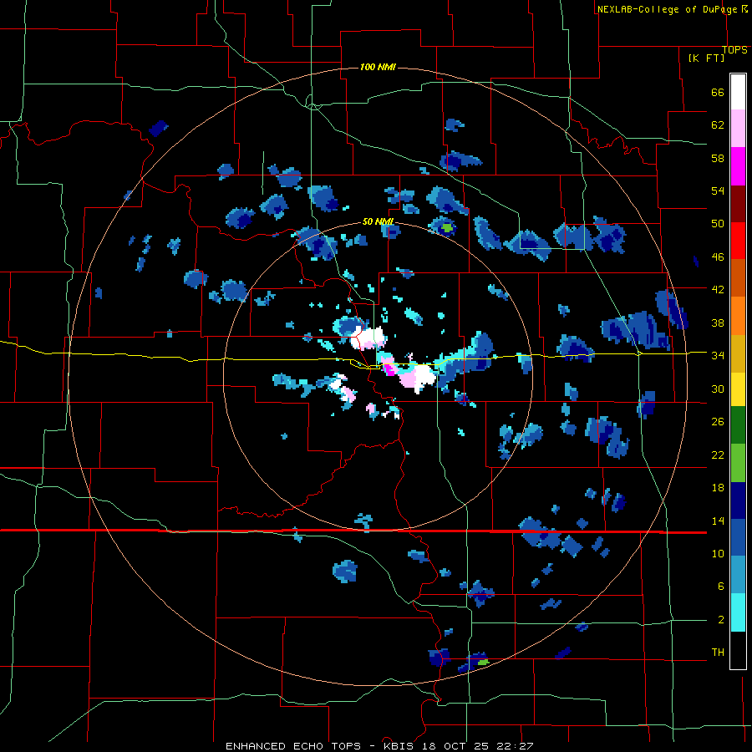Pick the black TH swatch at legend bottom

(738, 650)
